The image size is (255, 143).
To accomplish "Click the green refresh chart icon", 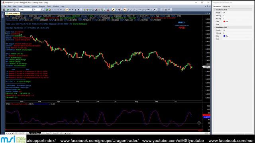I will pyautogui.click(x=47, y=10).
